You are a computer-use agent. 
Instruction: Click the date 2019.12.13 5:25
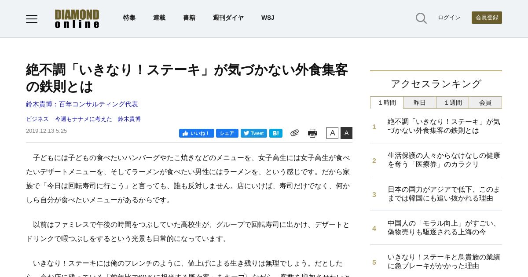pos(46,131)
